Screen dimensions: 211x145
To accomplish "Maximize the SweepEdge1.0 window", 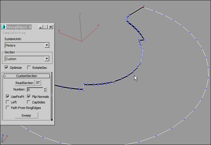I will (45, 27).
